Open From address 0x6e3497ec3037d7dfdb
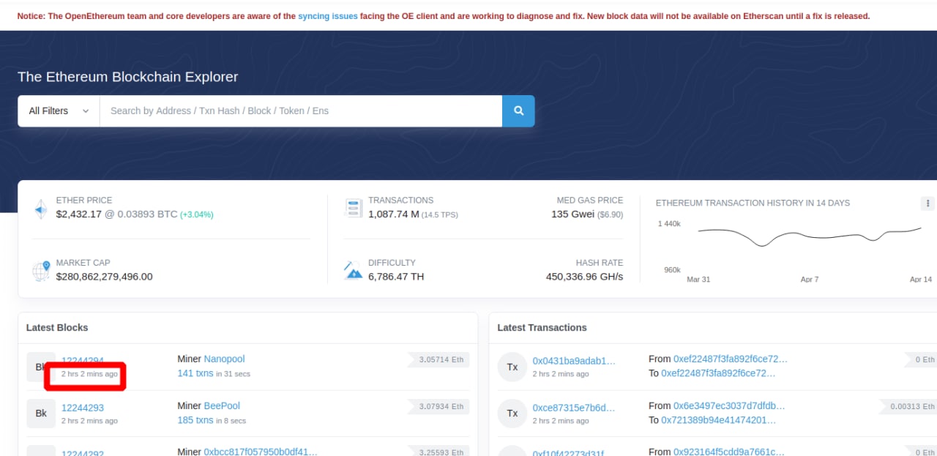 729,405
